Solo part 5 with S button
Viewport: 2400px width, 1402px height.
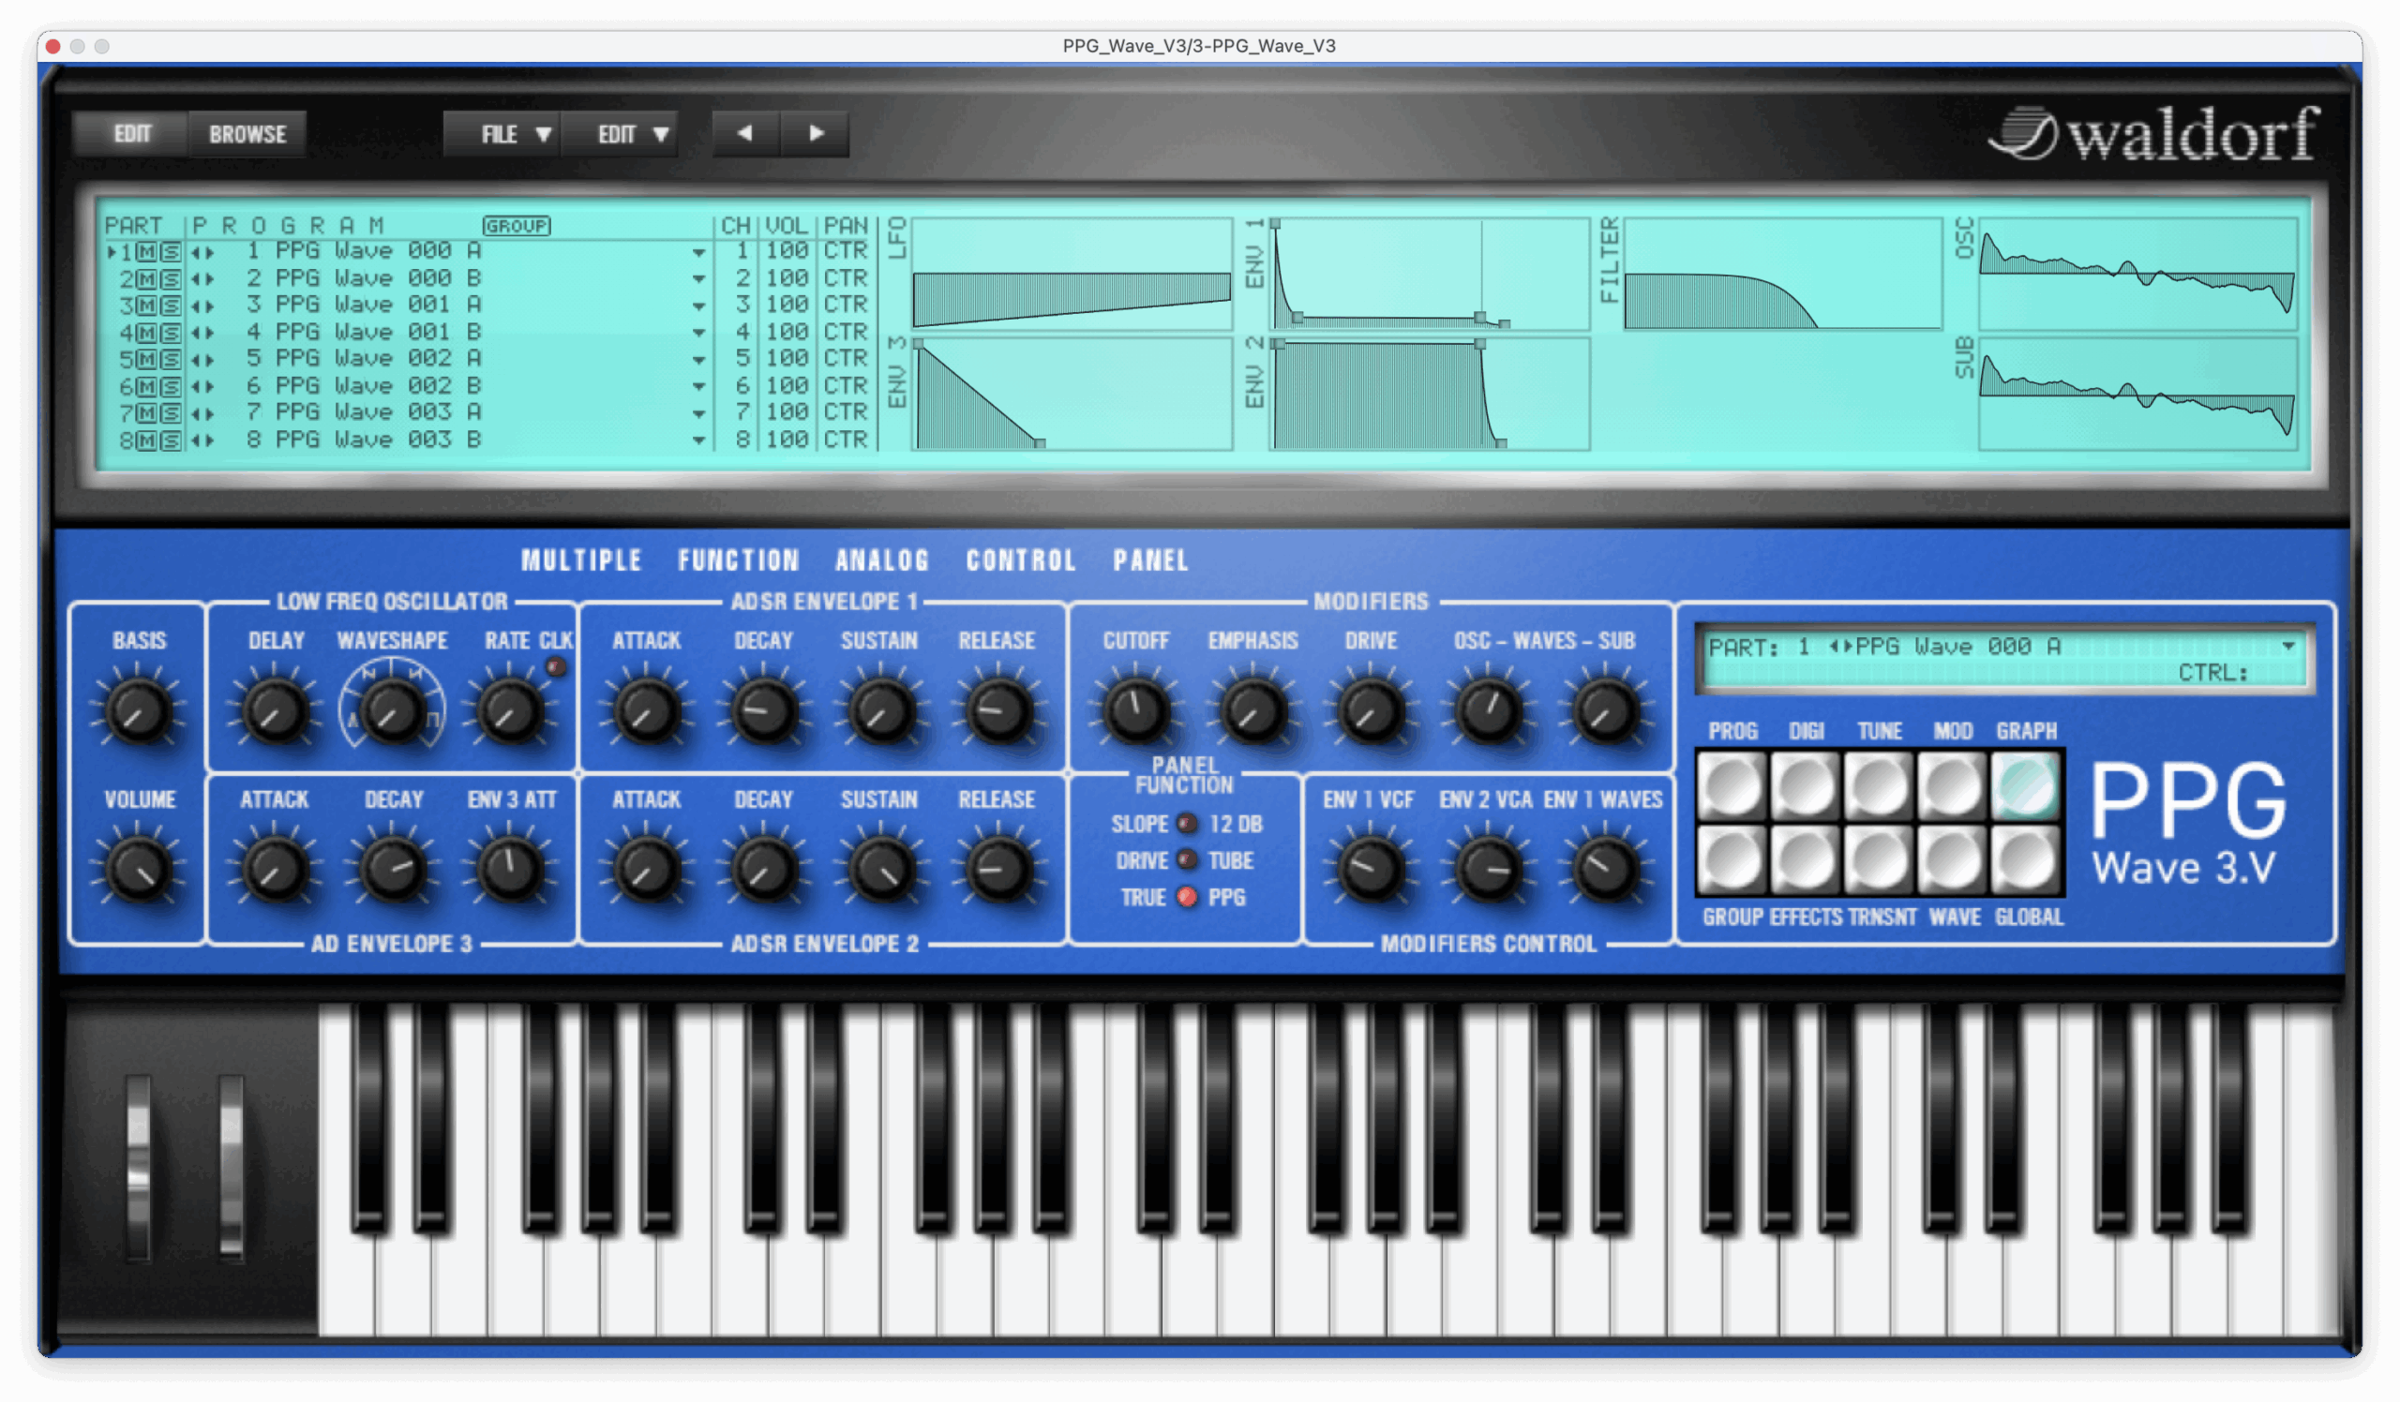click(171, 360)
